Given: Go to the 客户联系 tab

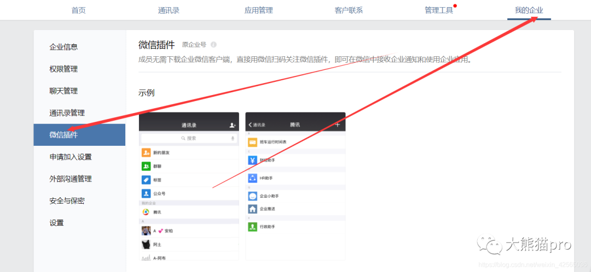Looking at the screenshot, I should (349, 10).
